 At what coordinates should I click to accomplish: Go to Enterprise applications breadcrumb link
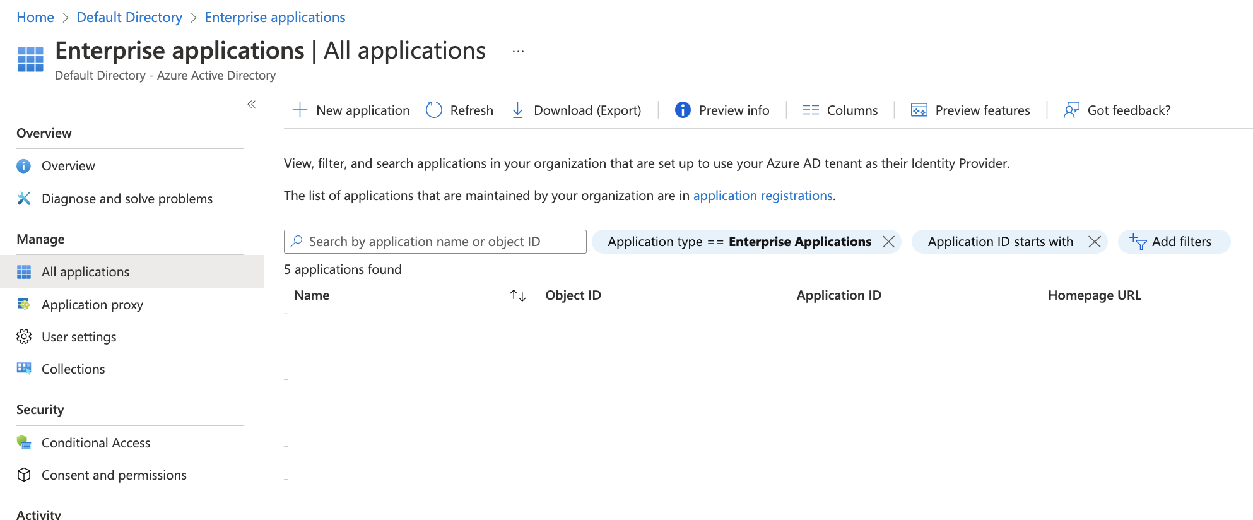(275, 18)
